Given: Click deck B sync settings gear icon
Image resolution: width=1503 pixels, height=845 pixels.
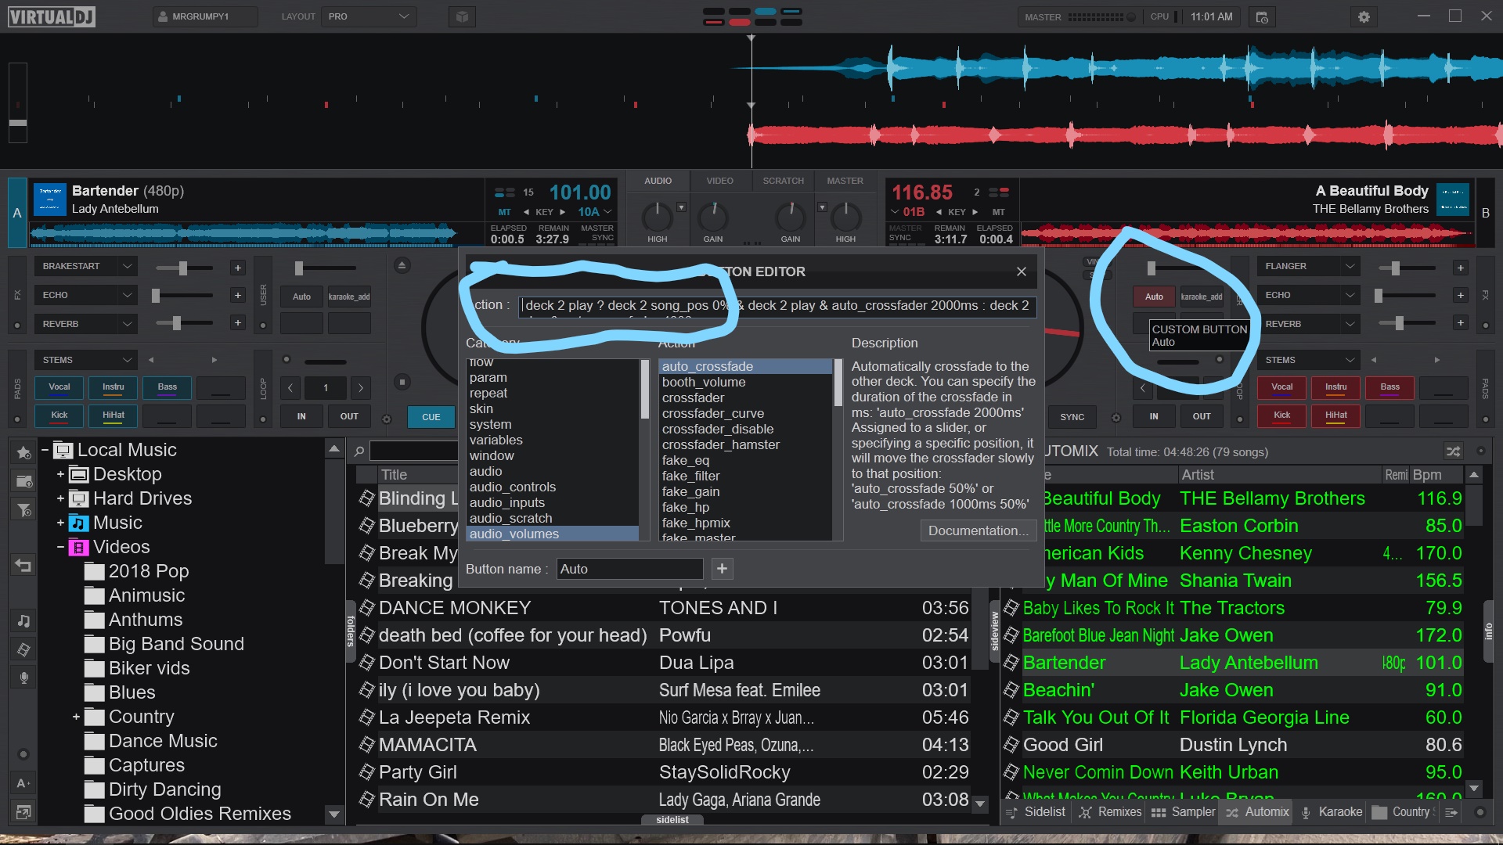Looking at the screenshot, I should (x=1116, y=419).
